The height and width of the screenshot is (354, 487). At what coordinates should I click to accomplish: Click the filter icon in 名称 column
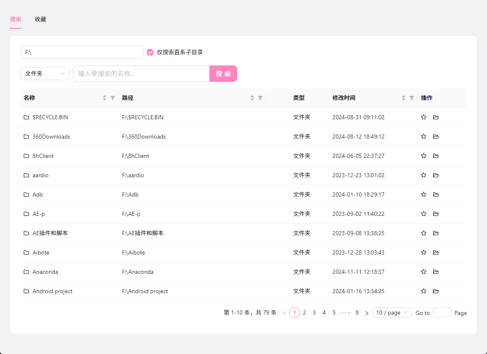tap(113, 98)
